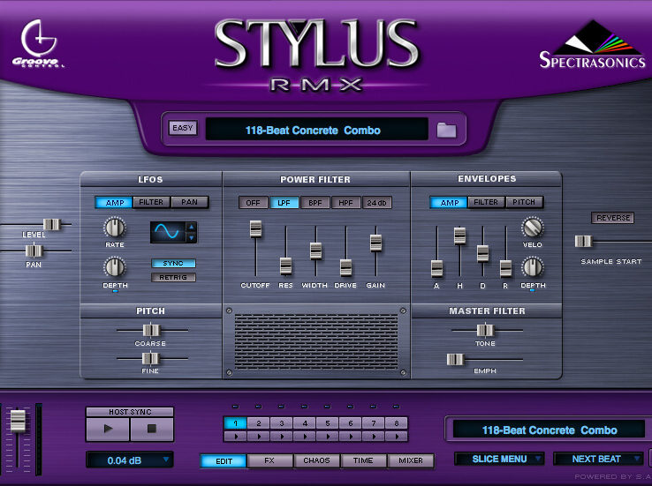Click the Groove Control logo
This screenshot has width=652, height=486.
[39, 43]
